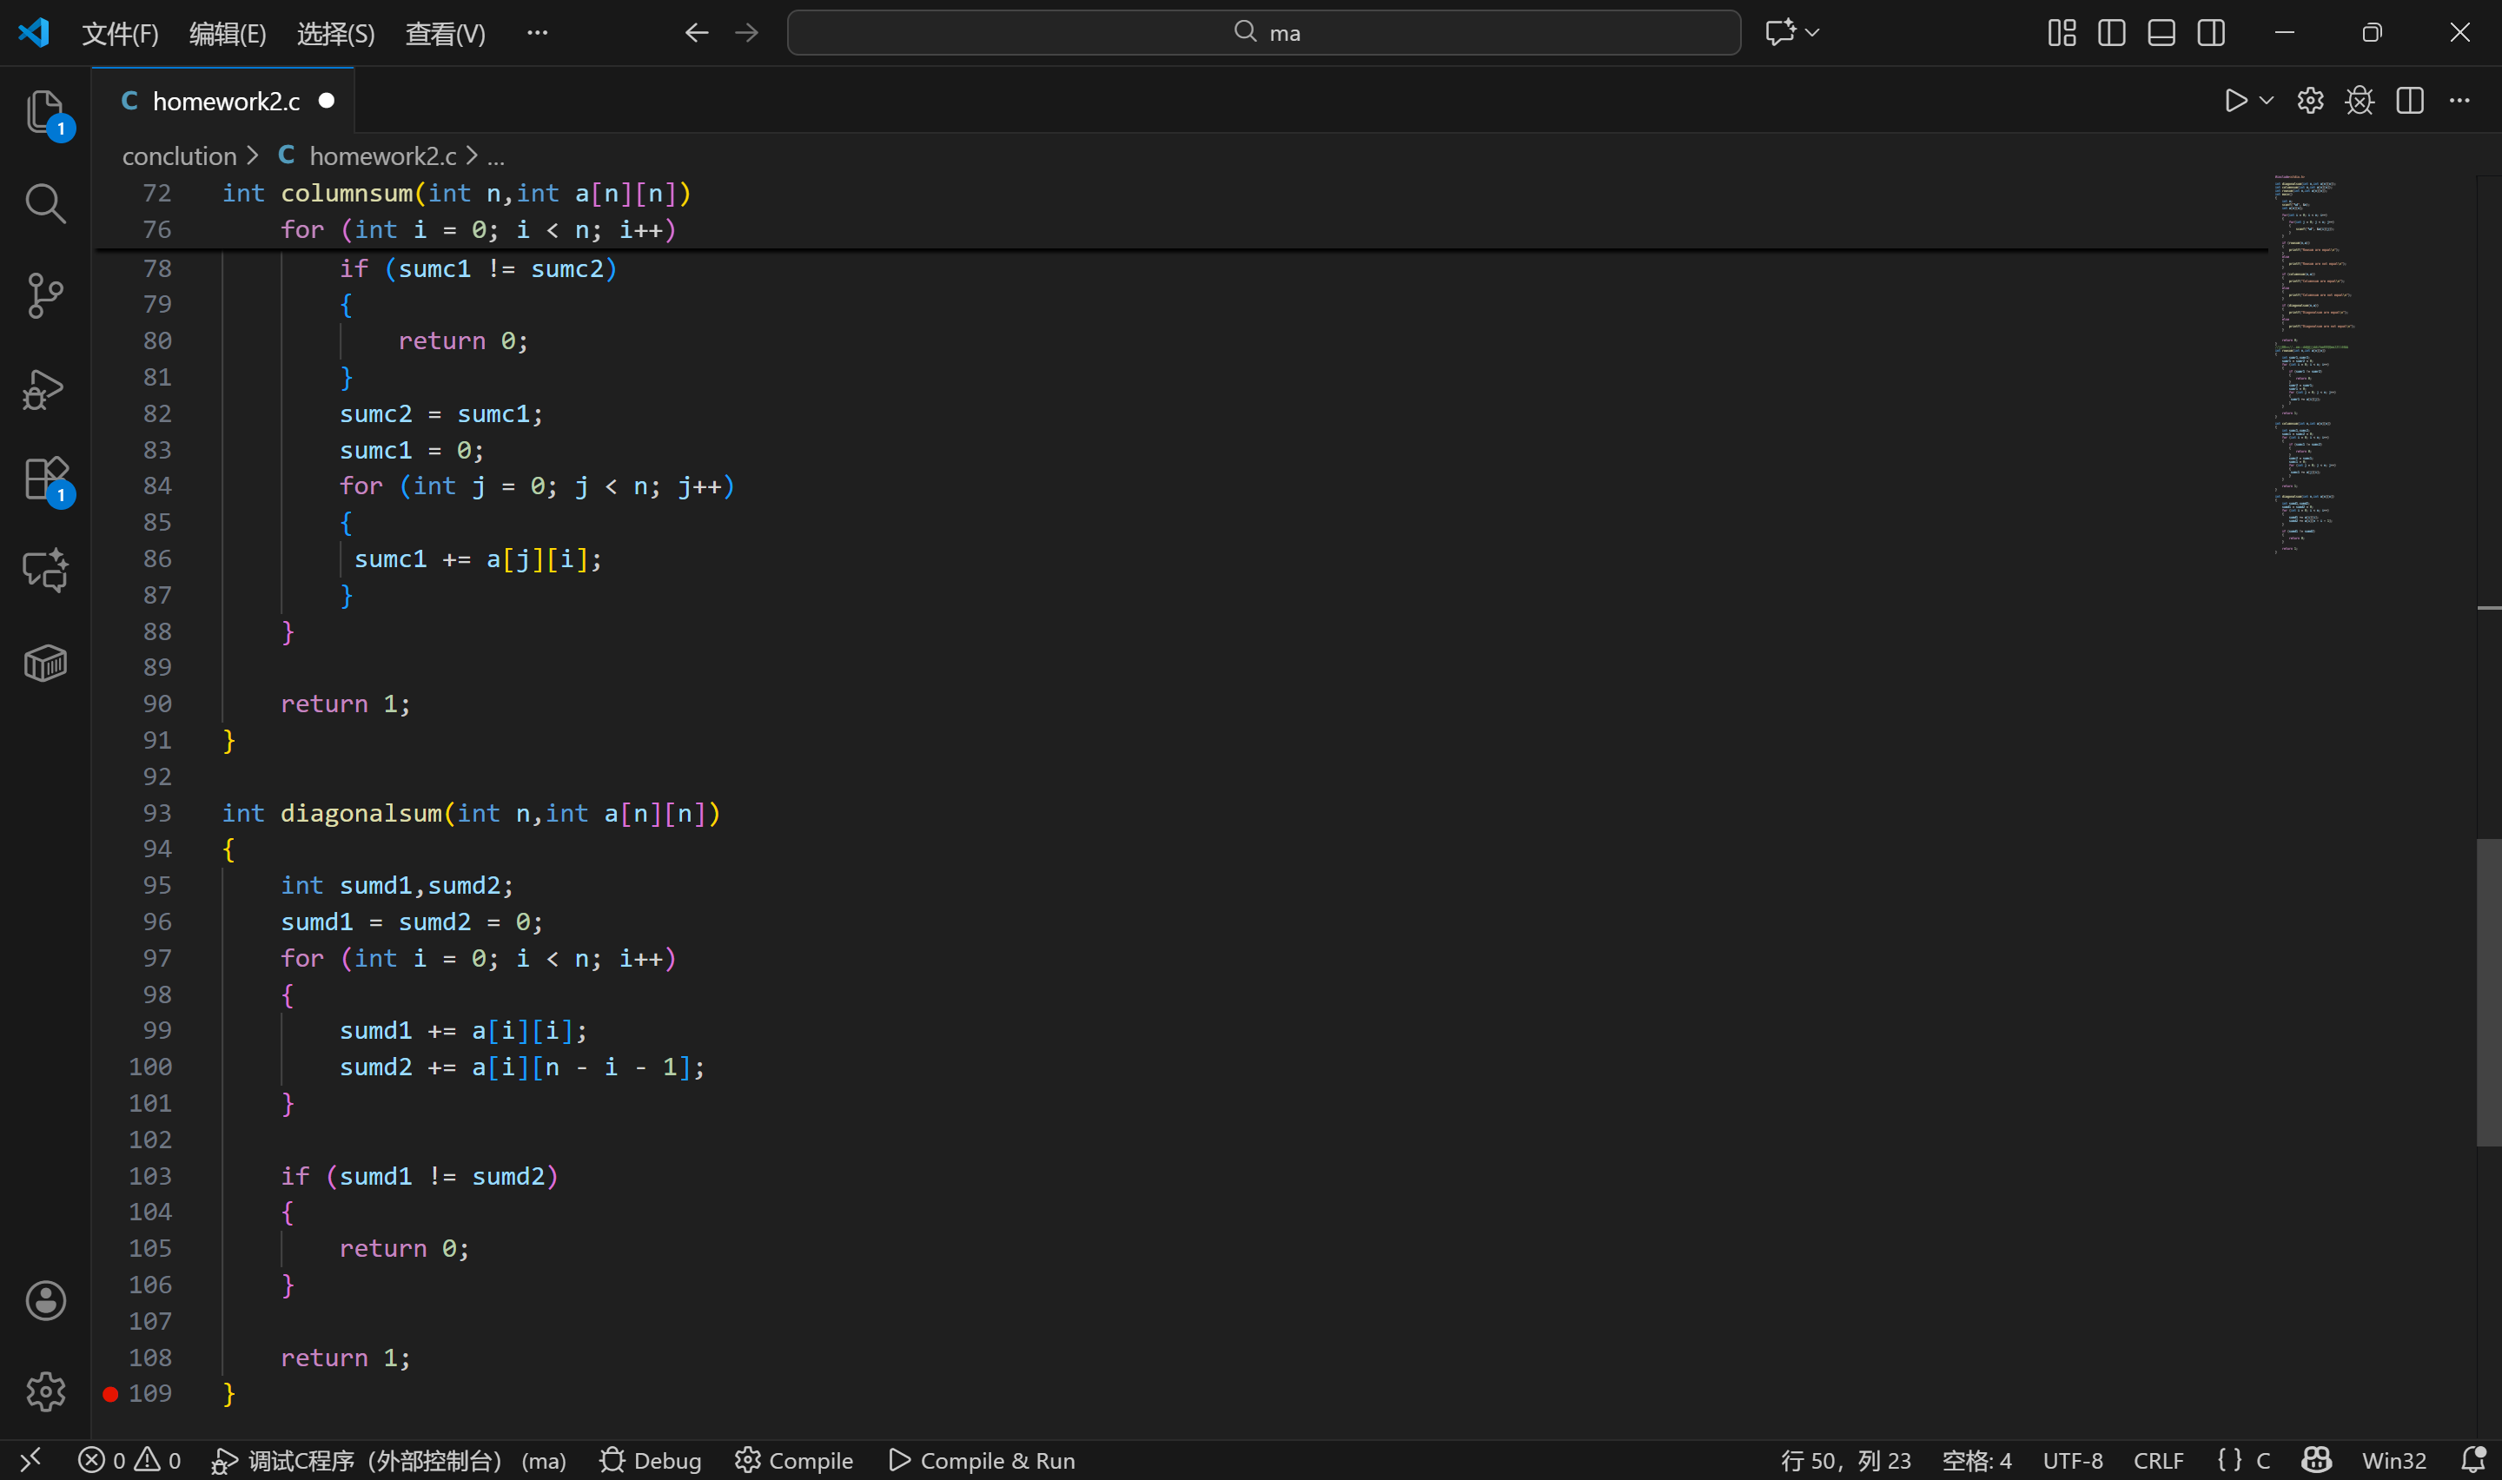Open the Run and Debug view

45,388
